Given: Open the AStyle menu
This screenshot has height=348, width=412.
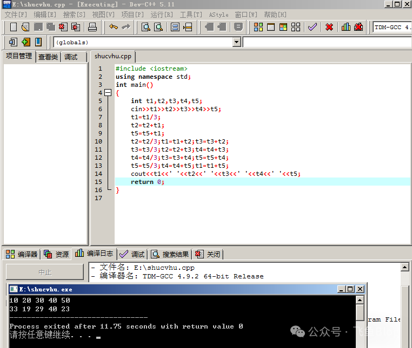Looking at the screenshot, I should coord(218,15).
